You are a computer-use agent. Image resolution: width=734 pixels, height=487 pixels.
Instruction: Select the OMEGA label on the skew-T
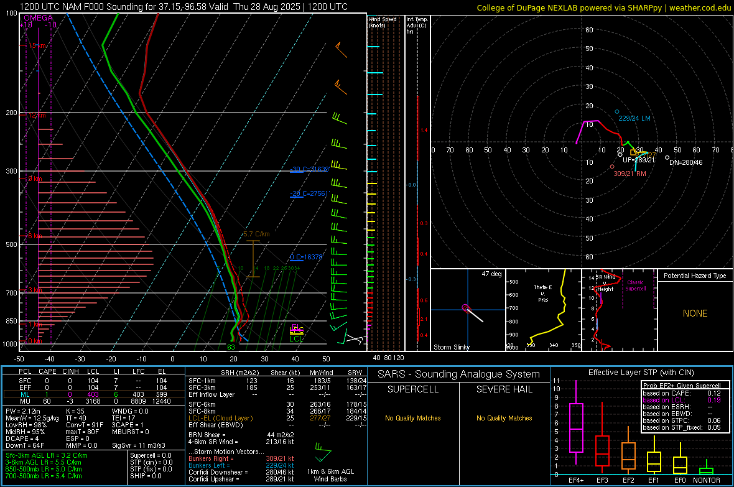(39, 18)
